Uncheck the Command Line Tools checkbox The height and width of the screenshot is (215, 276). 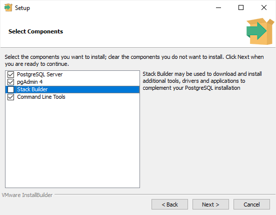point(10,97)
